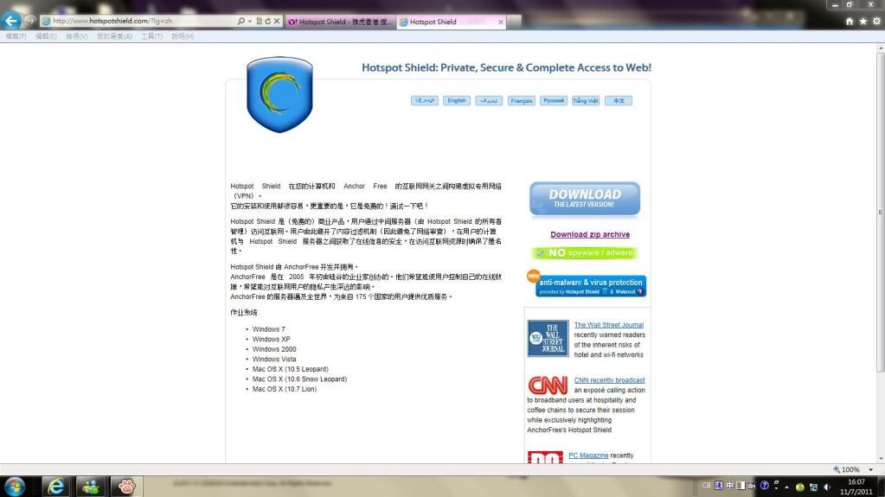The width and height of the screenshot is (885, 497).
Task: Click the page vertical scrollbar thumb
Action: tap(880, 212)
